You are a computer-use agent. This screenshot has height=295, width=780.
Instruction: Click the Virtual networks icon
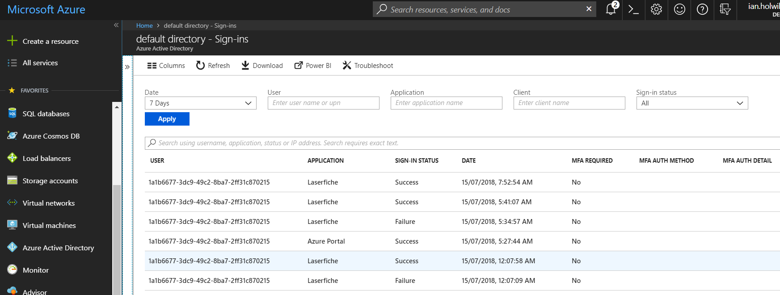(12, 203)
